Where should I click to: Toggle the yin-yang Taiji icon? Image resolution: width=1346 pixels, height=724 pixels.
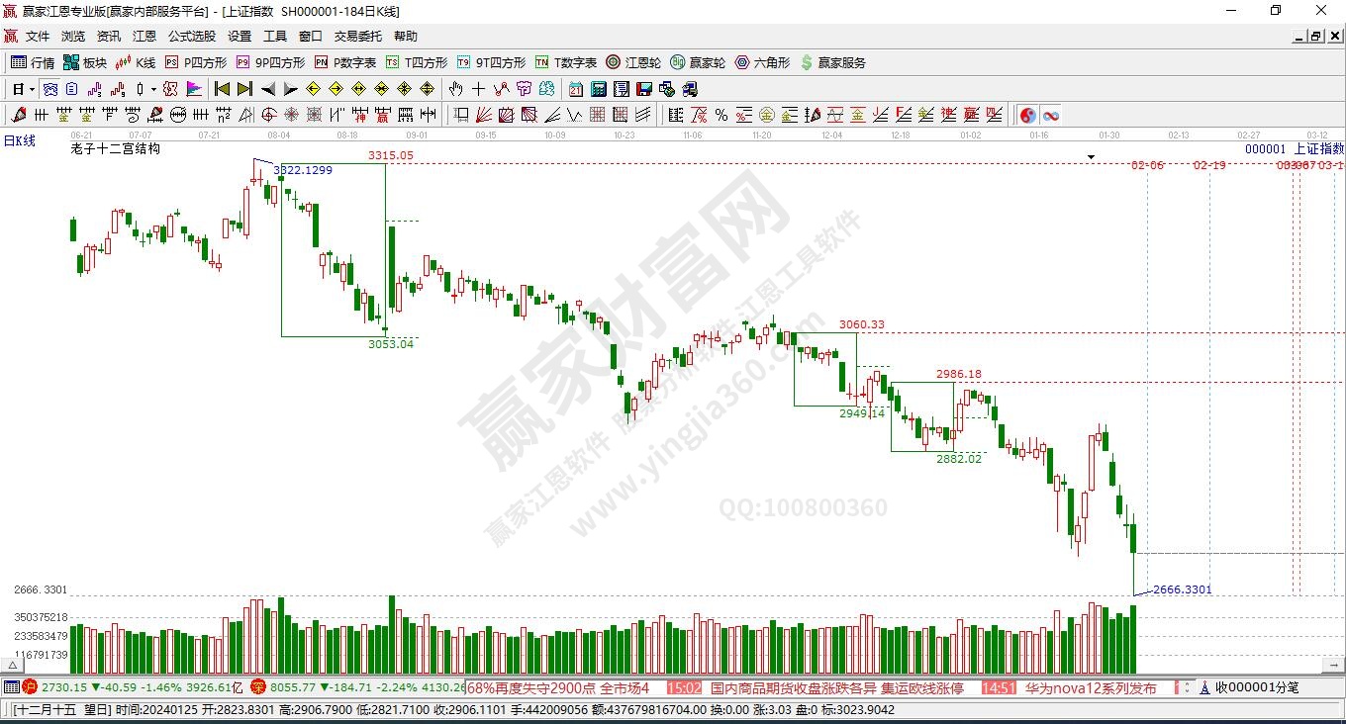point(1028,115)
